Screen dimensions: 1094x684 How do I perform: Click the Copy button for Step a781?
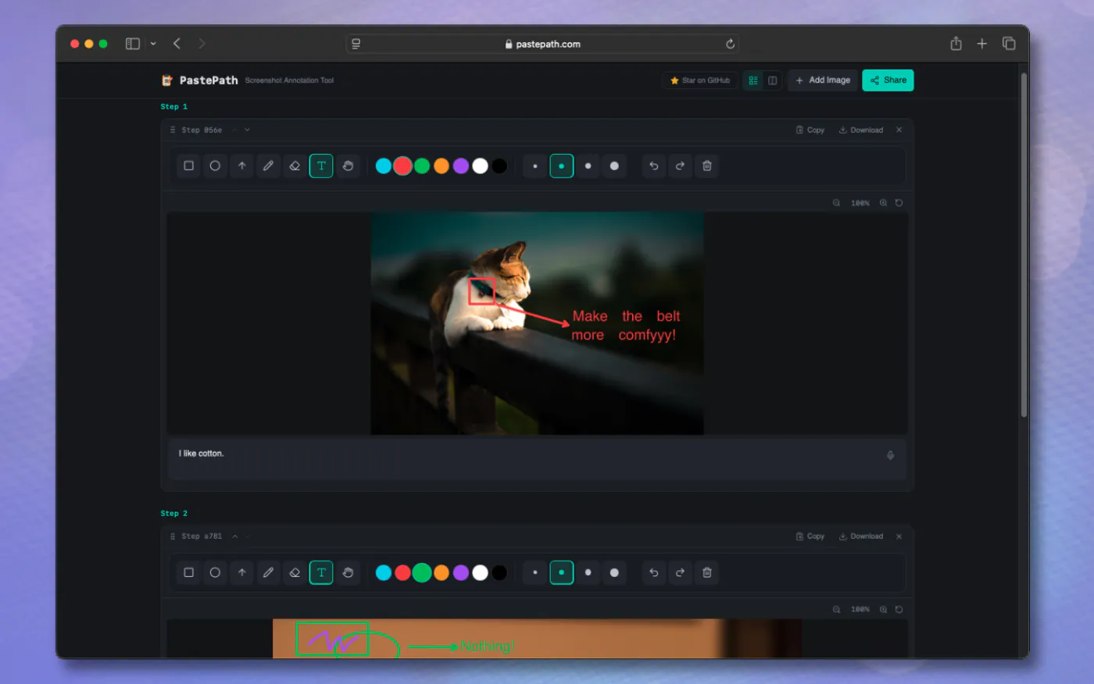(810, 536)
